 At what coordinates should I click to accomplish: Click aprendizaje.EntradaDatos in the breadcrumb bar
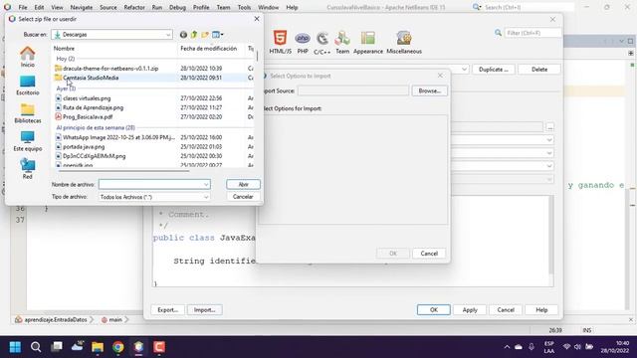tap(56, 320)
